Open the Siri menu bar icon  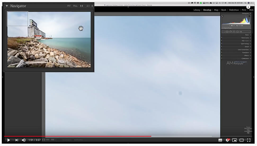point(249,3)
